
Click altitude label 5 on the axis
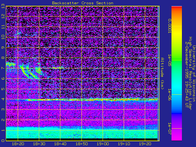(3, 89)
